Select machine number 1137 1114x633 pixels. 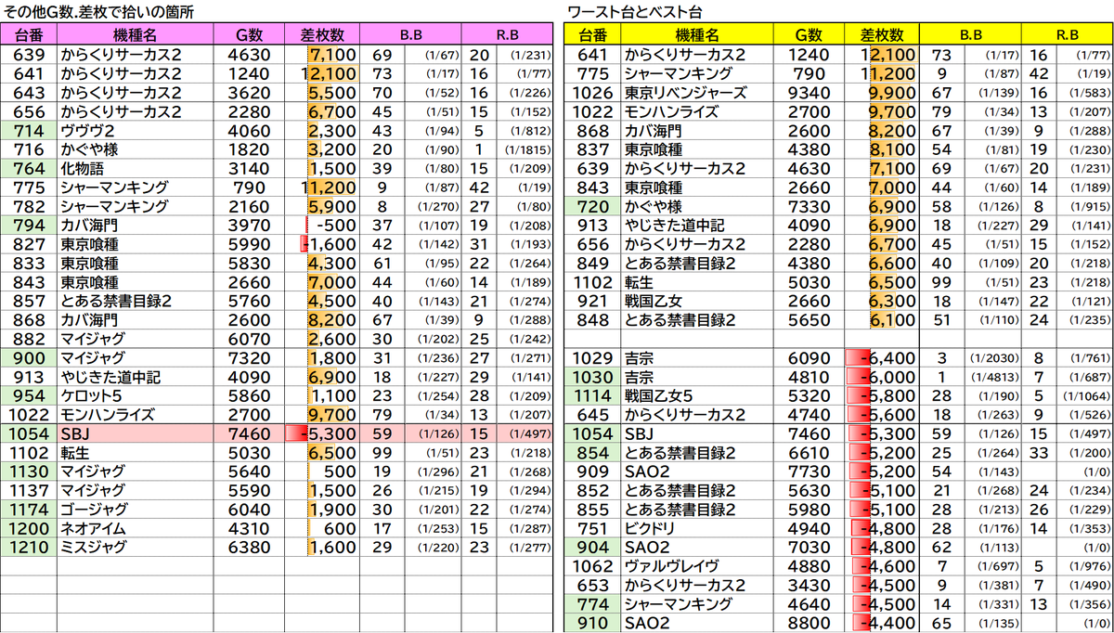29,490
